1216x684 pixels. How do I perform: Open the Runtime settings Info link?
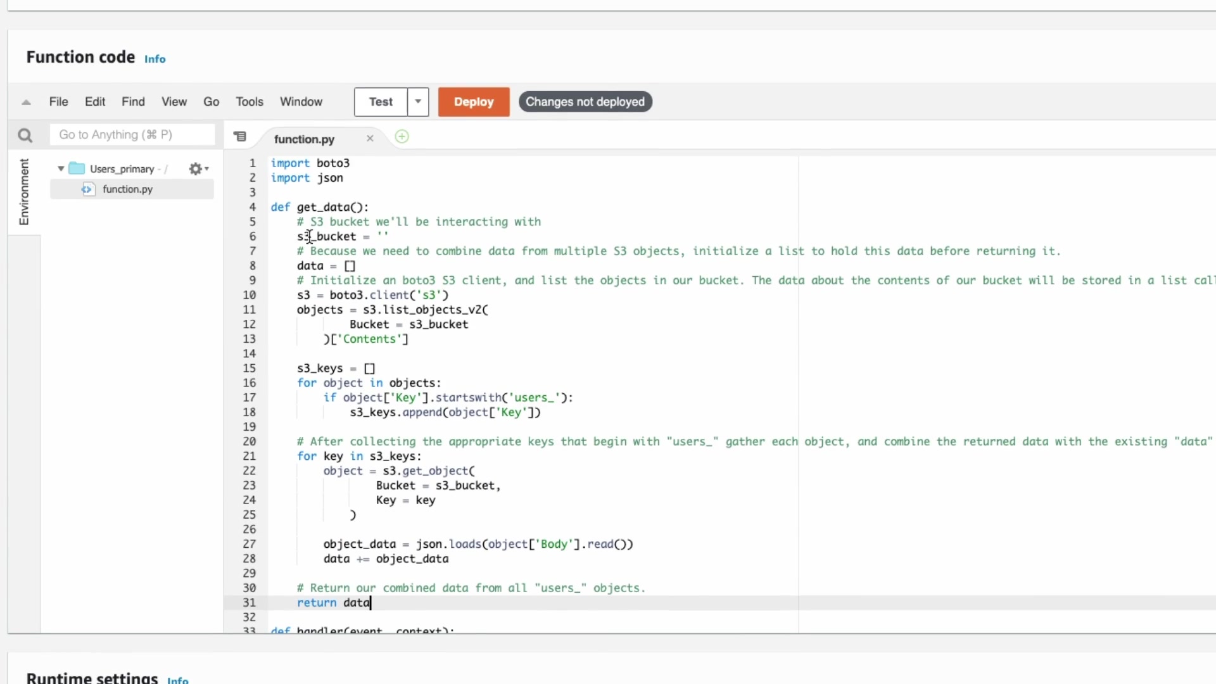click(177, 680)
